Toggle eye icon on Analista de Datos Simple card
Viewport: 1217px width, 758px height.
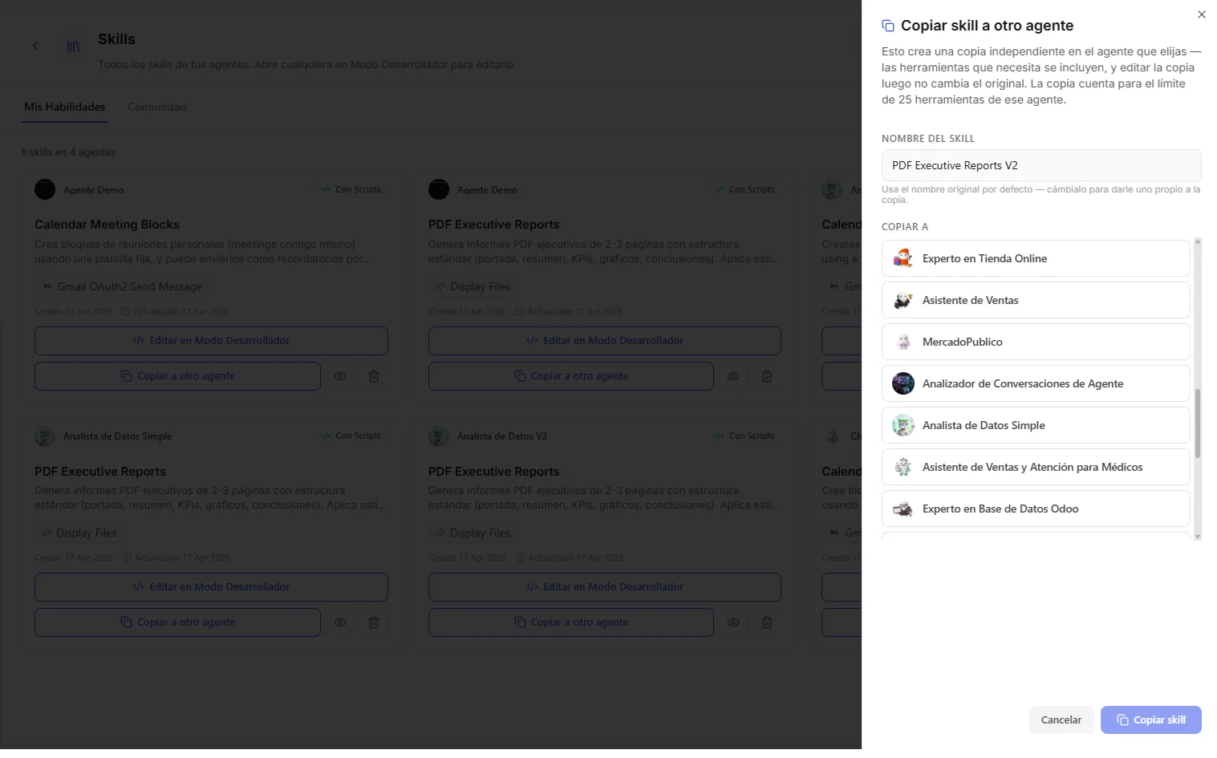point(340,622)
